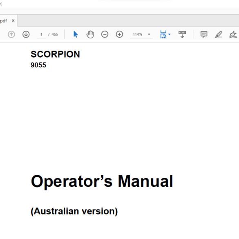Screen dimensions: 239x239
Task: Click the Operator's Manual title text
Action: 102,181
